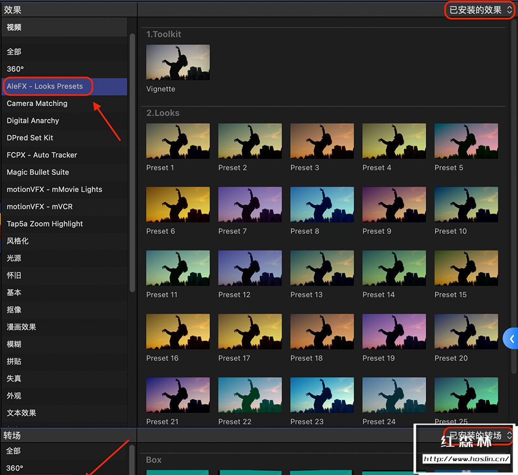518x475 pixels.
Task: Click the 视频 sidebar header
Action: click(x=64, y=27)
